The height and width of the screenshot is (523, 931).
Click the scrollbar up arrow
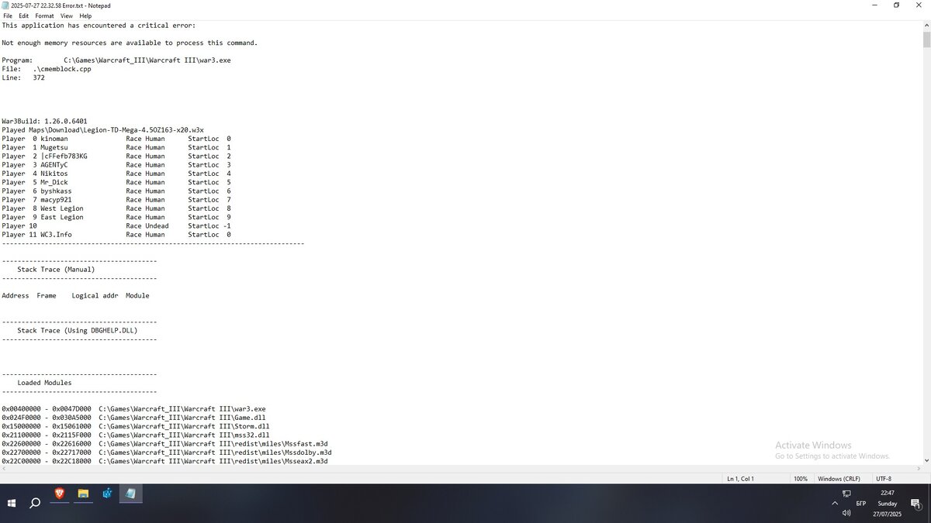(x=926, y=25)
